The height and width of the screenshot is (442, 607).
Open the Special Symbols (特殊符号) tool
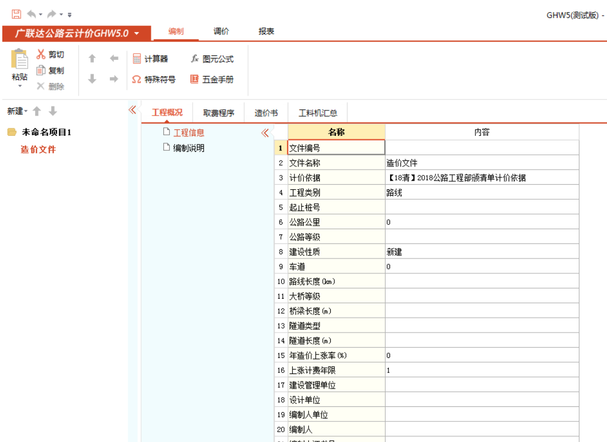coord(154,80)
